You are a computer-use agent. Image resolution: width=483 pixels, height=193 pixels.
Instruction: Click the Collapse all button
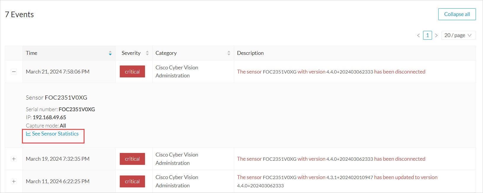[x=457, y=14]
